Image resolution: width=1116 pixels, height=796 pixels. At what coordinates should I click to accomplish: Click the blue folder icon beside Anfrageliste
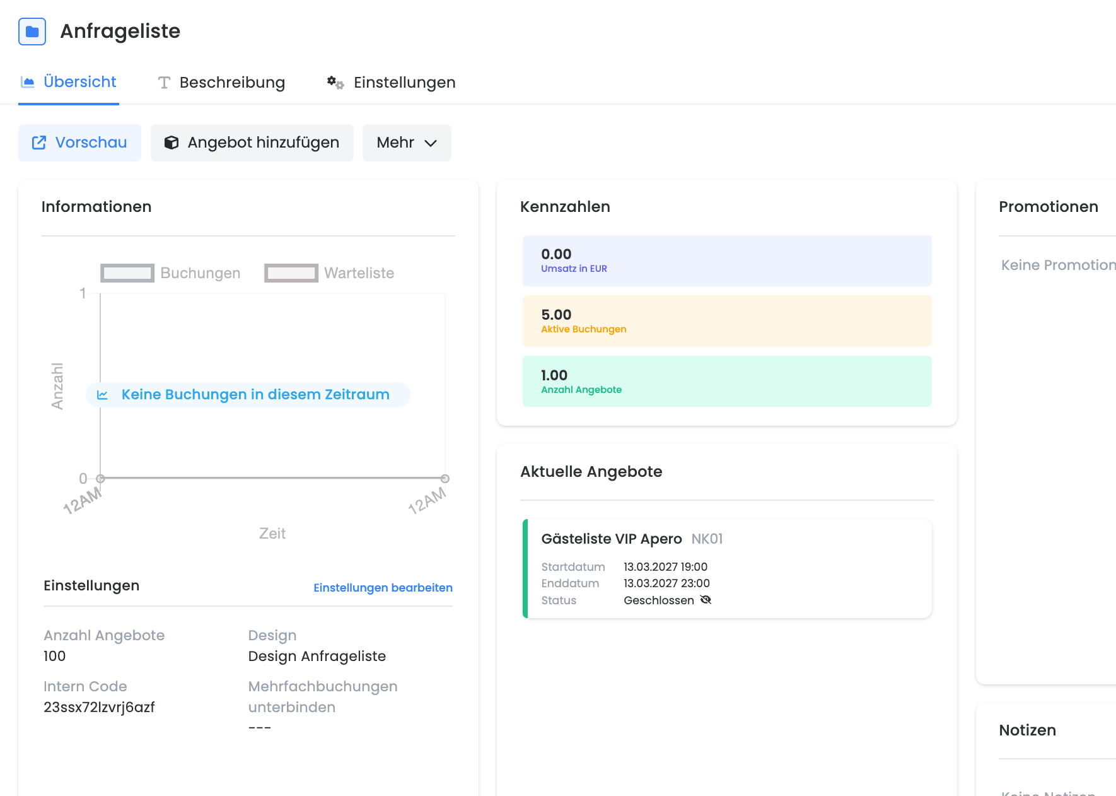[32, 32]
